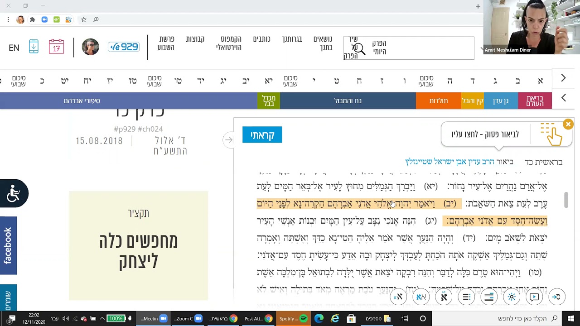Open the Chrome extensions puzzle icon

pyautogui.click(x=33, y=19)
